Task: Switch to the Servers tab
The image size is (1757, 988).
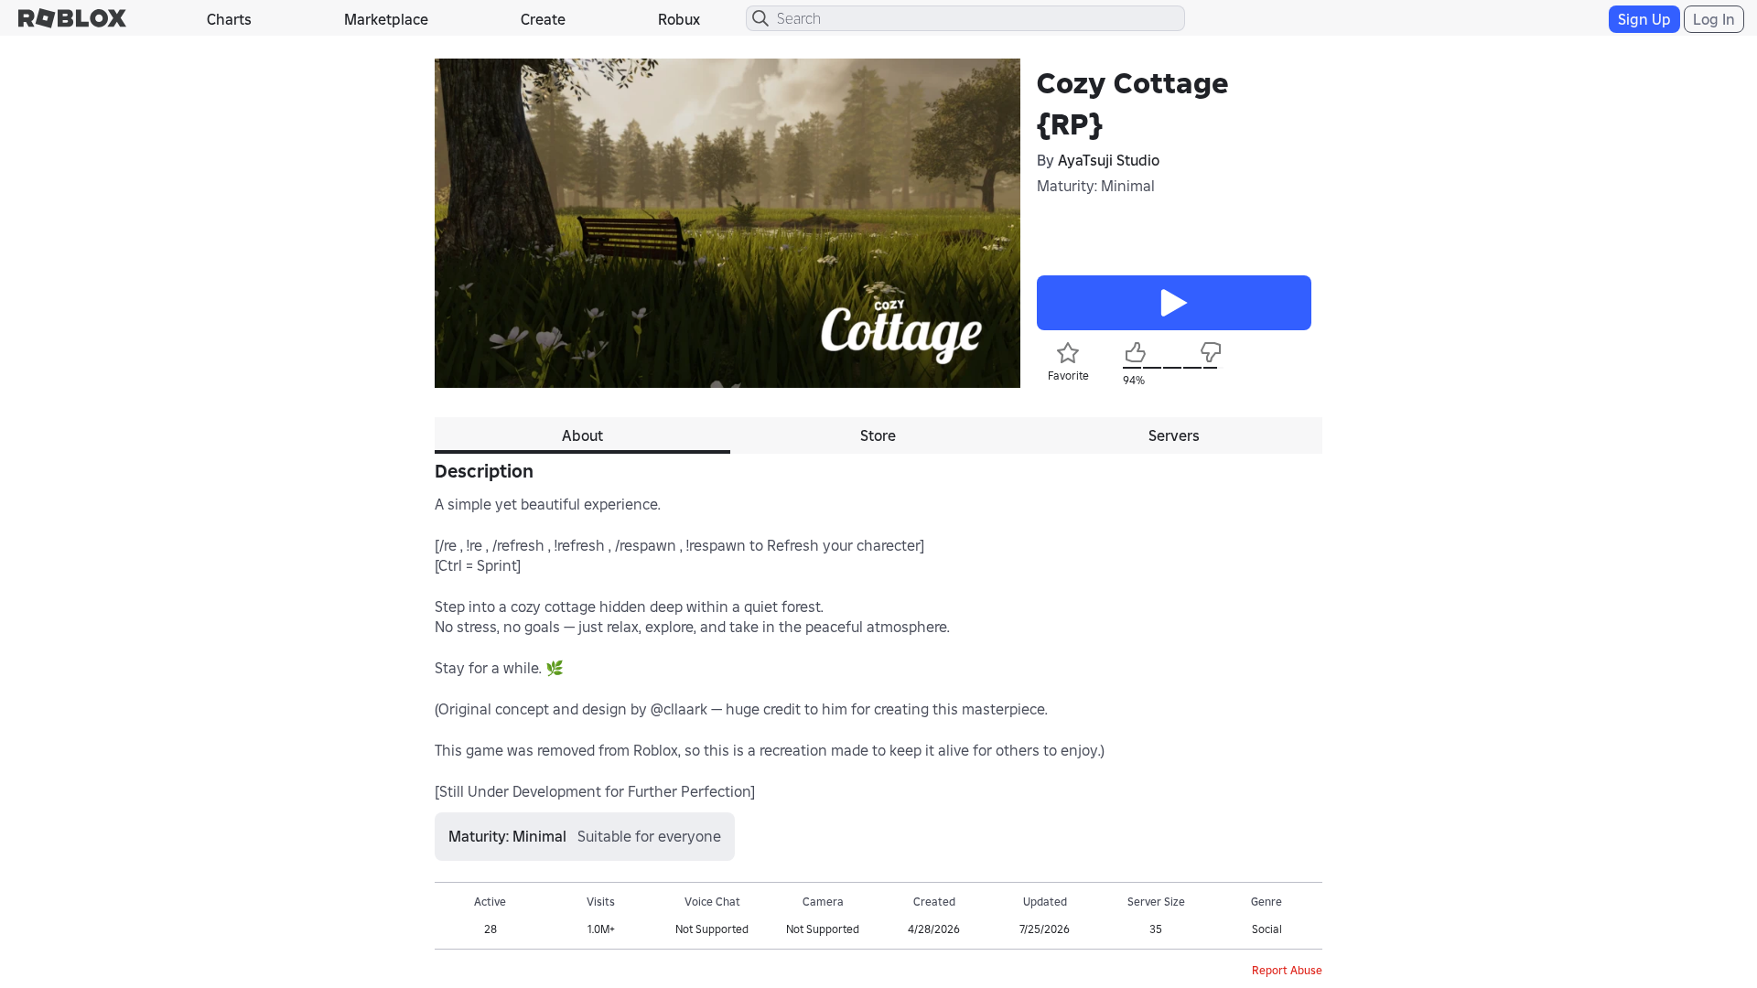Action: pos(1174,435)
